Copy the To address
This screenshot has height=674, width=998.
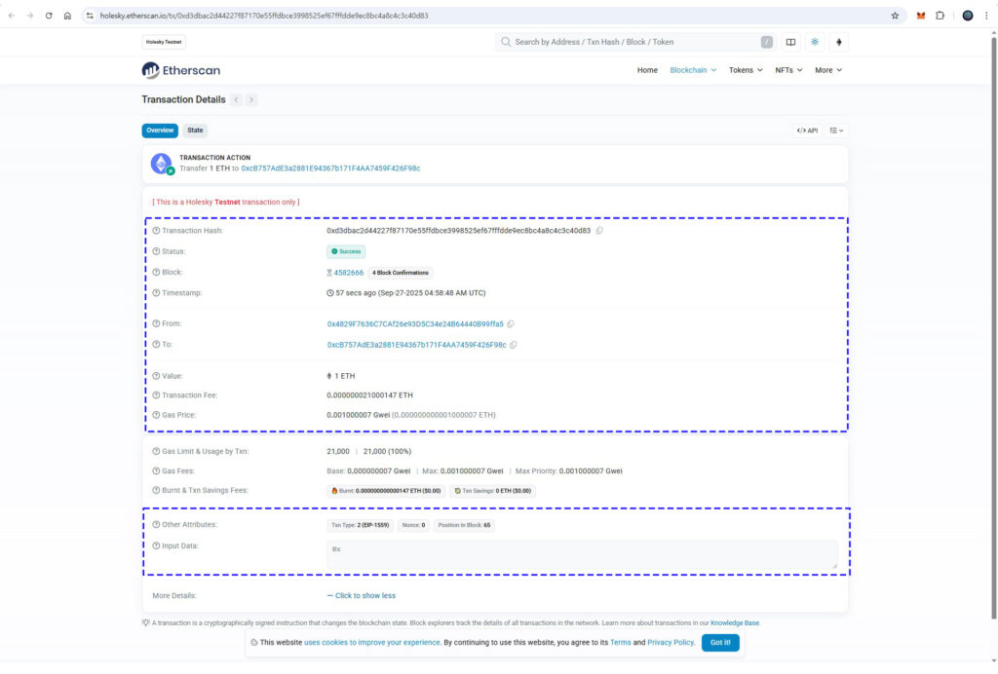[514, 345]
